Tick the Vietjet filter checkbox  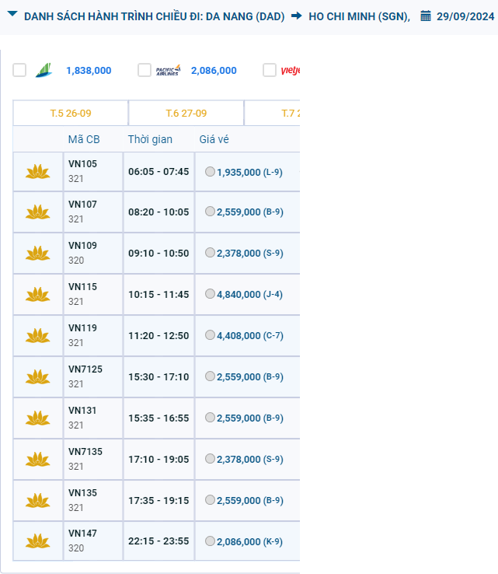point(270,70)
